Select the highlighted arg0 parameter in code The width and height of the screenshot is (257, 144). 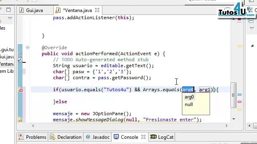188,90
